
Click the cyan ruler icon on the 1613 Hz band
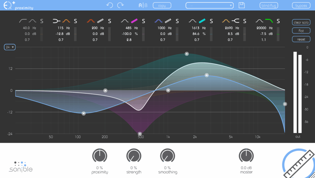tap(202, 21)
